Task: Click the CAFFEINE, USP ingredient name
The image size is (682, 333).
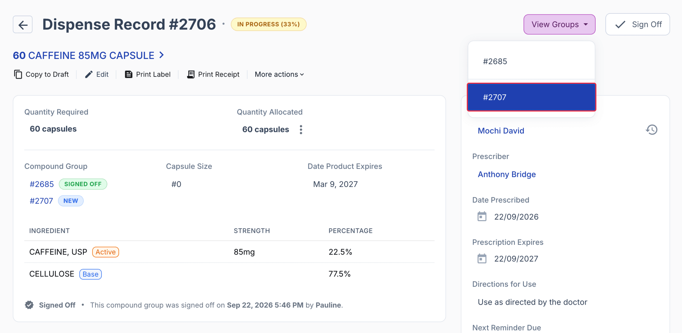Action: (x=58, y=252)
